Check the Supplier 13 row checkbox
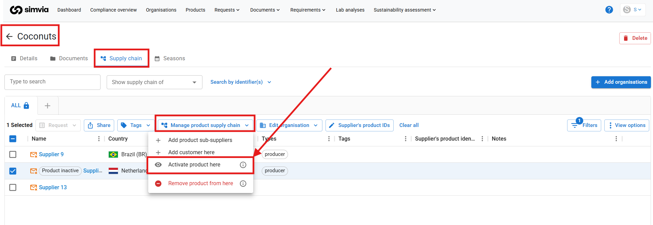The image size is (653, 225). [13, 188]
